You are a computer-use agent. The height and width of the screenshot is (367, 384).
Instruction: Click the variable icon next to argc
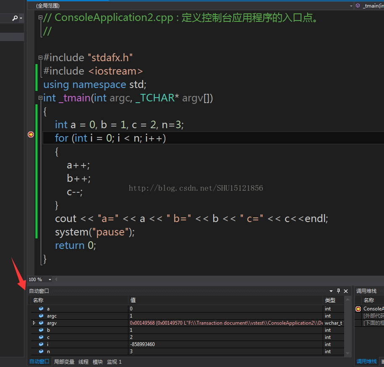pyautogui.click(x=41, y=316)
